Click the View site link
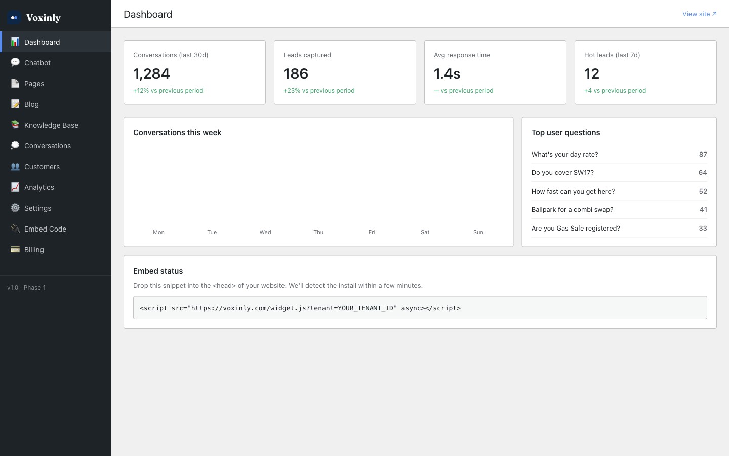Viewport: 729px width, 456px height. tap(699, 14)
